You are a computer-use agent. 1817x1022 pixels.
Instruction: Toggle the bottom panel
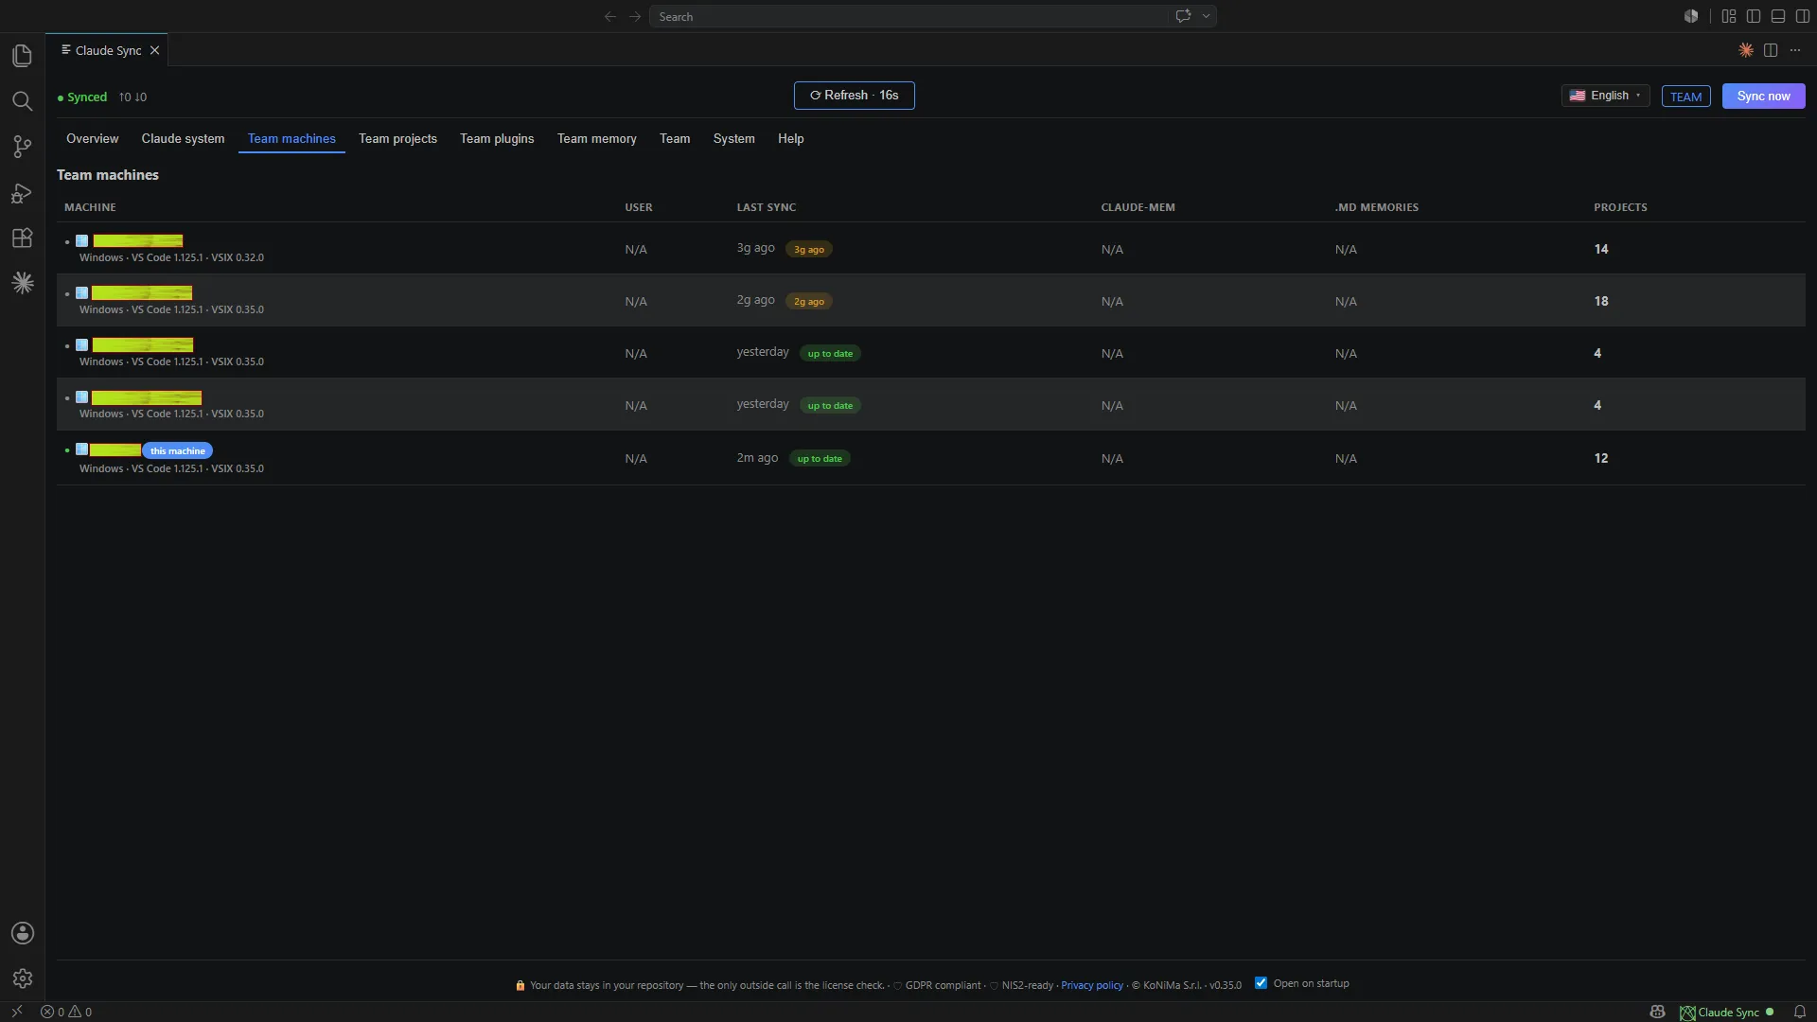(1778, 16)
